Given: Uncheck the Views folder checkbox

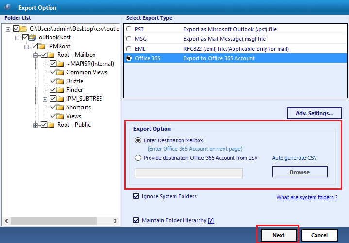Looking at the screenshot, I should tap(53, 116).
